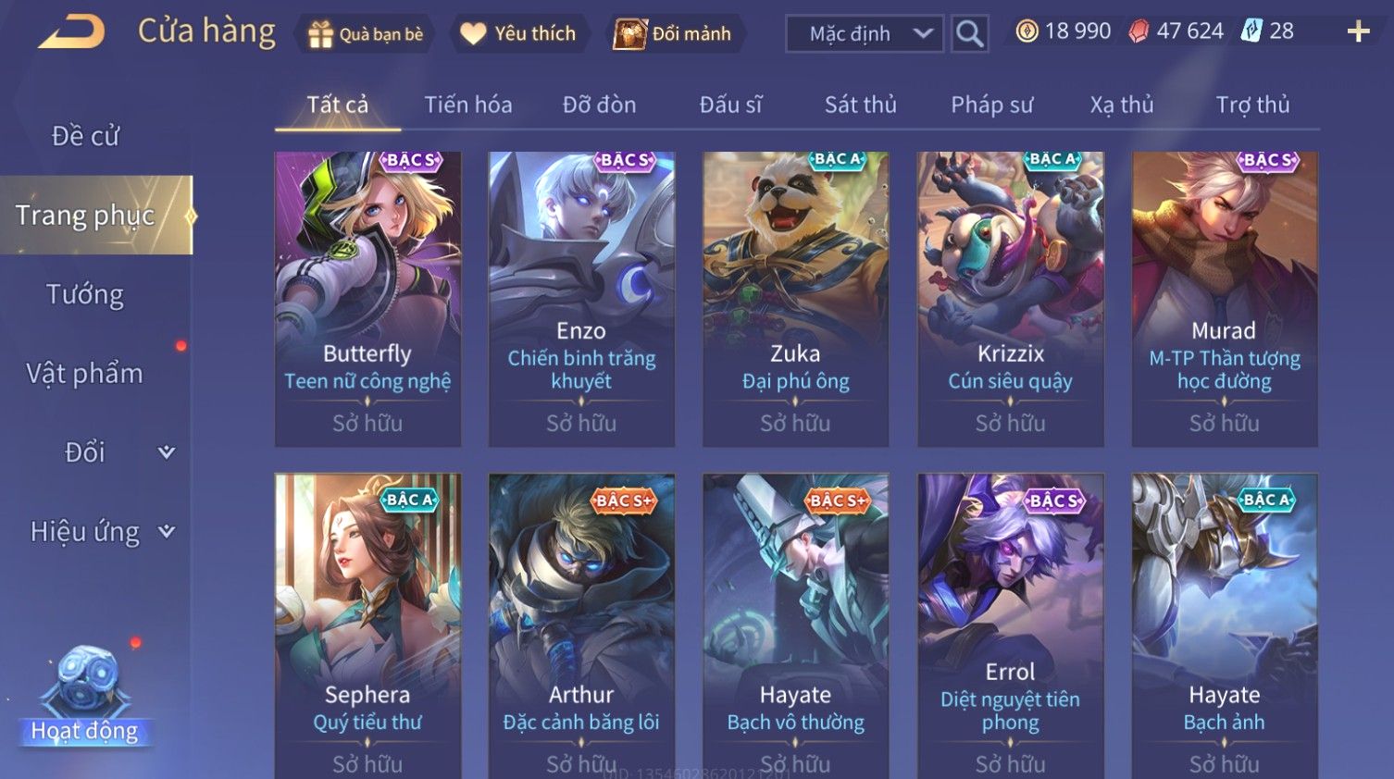Go back using the return arrow icon
The image size is (1394, 779).
click(x=71, y=32)
